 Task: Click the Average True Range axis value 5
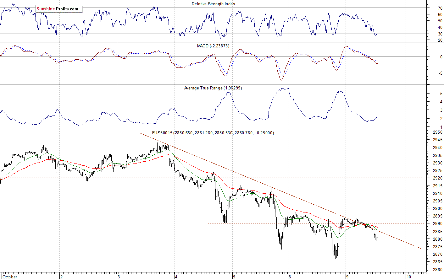click(441, 94)
